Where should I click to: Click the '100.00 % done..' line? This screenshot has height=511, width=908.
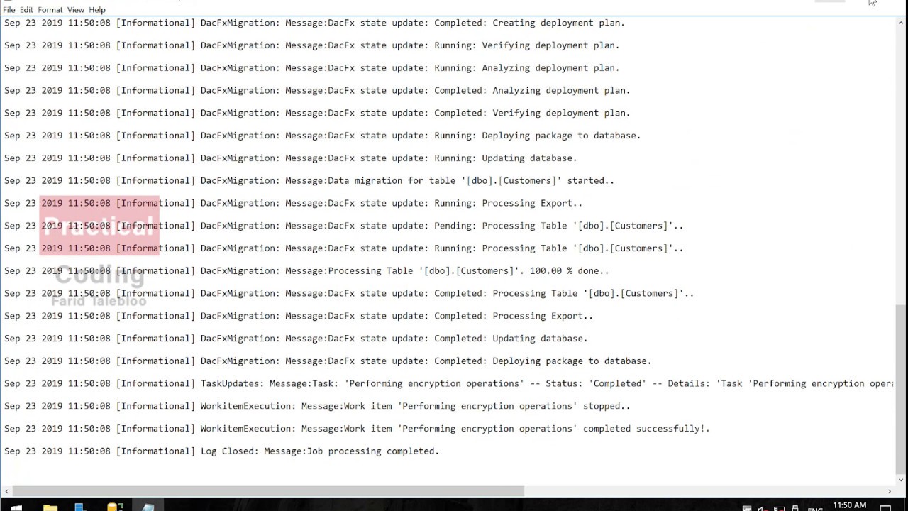tap(306, 271)
